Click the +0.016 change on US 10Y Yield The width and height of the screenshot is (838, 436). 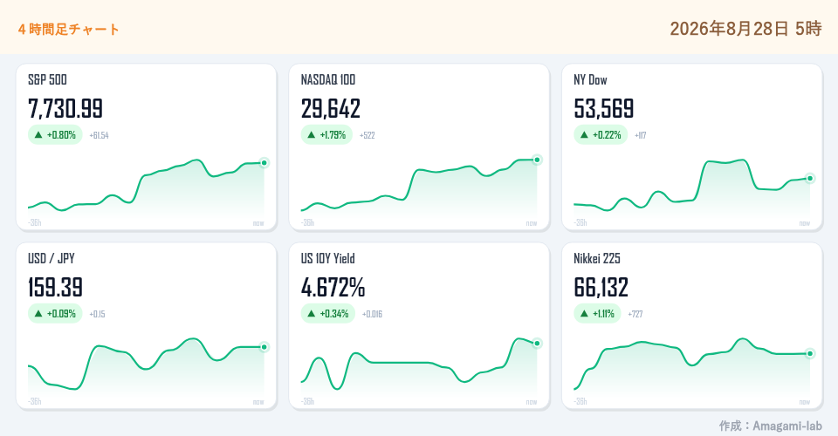click(x=373, y=314)
